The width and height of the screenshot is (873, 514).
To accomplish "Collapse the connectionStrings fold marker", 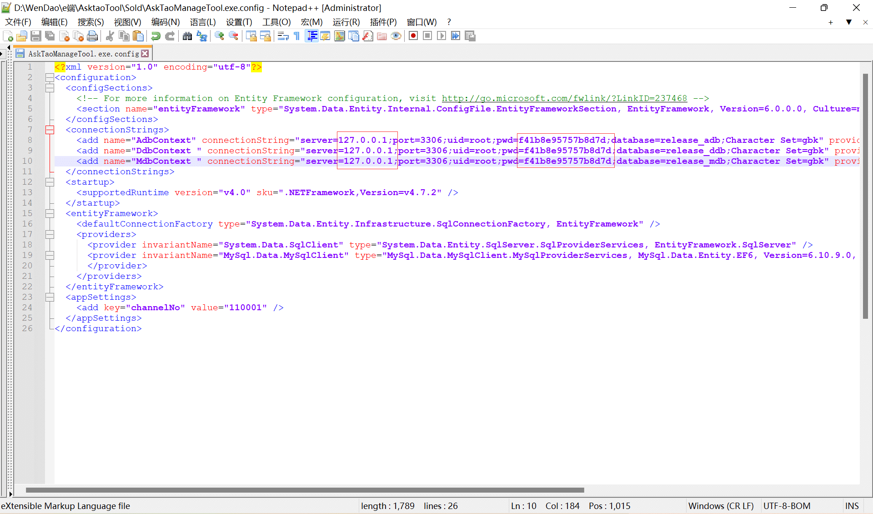I will [x=50, y=130].
